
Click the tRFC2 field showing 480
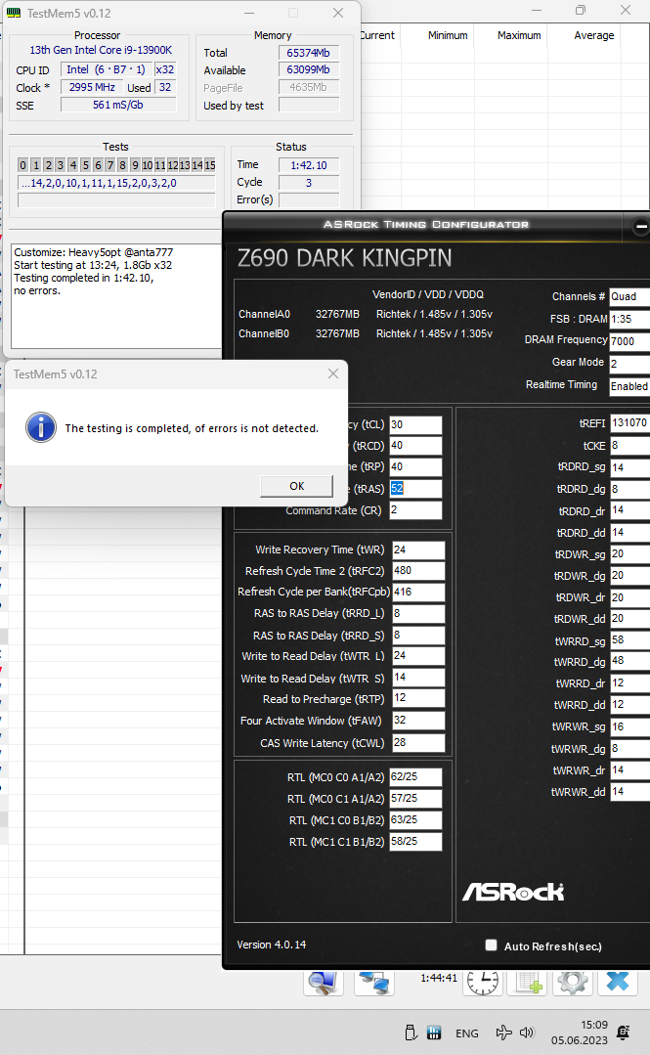418,571
